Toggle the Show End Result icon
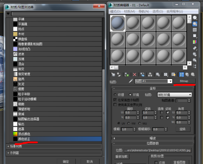This screenshot has width=203, height=164. coord(181,75)
